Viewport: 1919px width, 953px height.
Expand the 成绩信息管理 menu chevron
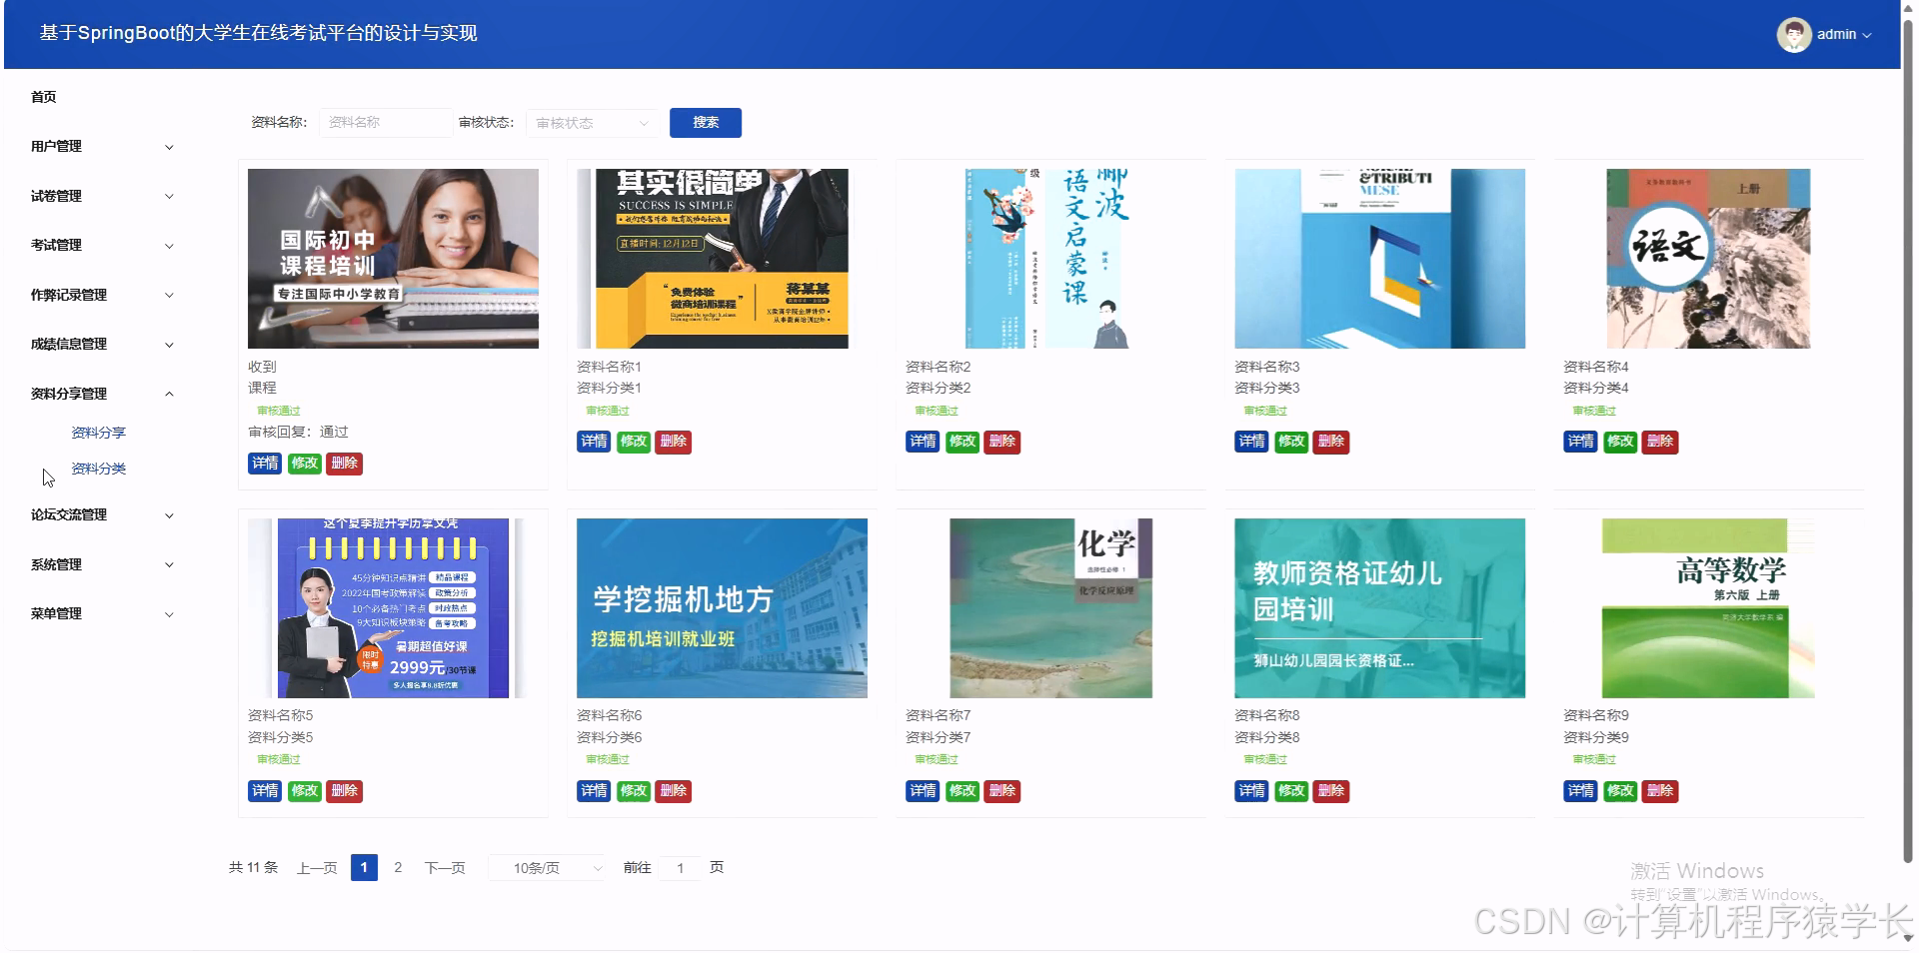(x=169, y=345)
